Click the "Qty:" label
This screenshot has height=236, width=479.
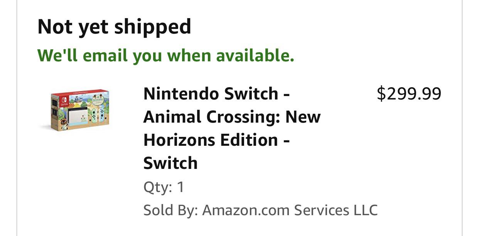[157, 187]
